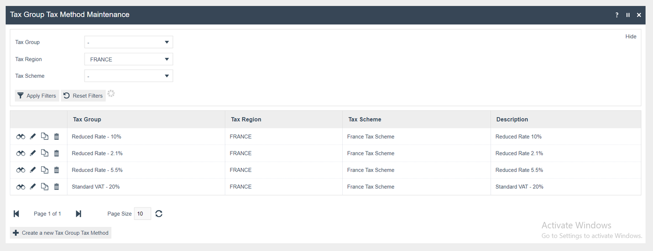Expand the Tax Region dropdown showing FRANCE
This screenshot has width=653, height=251.
[x=129, y=59]
